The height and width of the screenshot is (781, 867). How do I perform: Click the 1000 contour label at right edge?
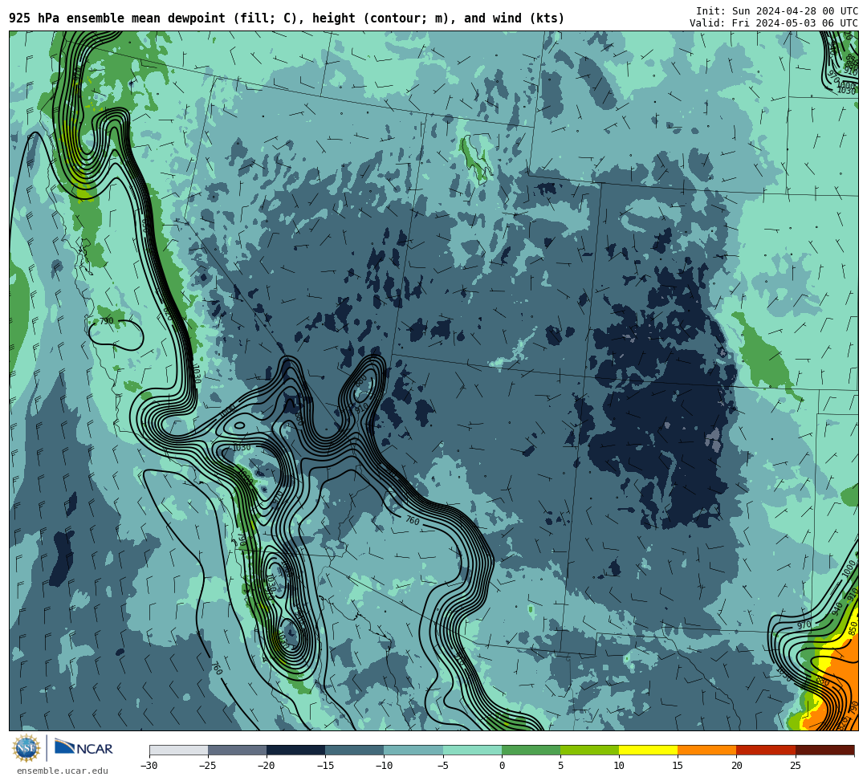849,569
